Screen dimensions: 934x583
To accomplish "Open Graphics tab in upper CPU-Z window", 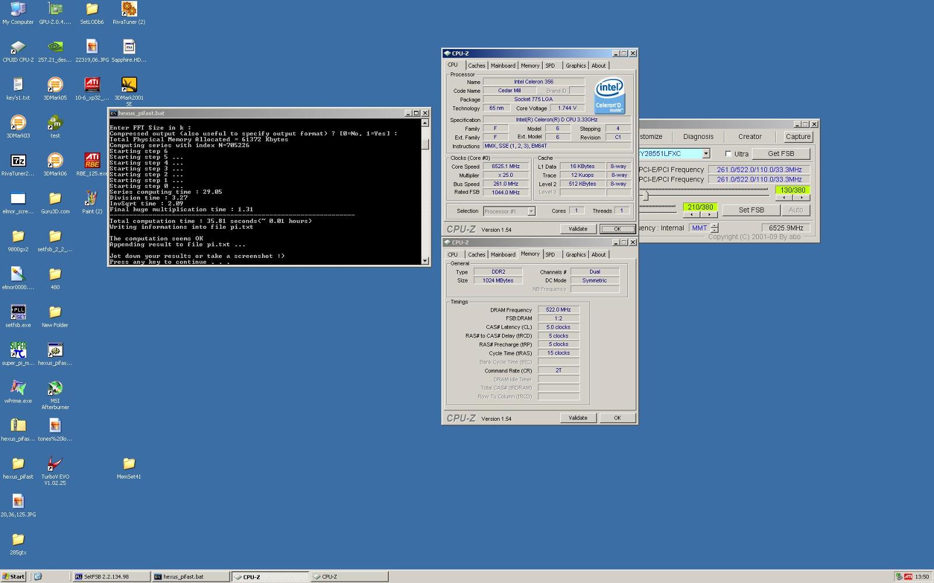I will click(x=576, y=66).
